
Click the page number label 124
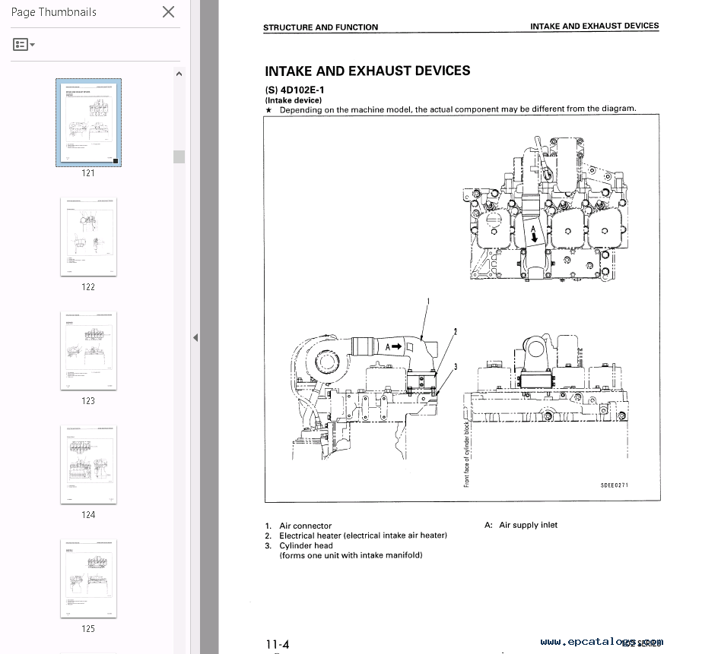coord(88,514)
